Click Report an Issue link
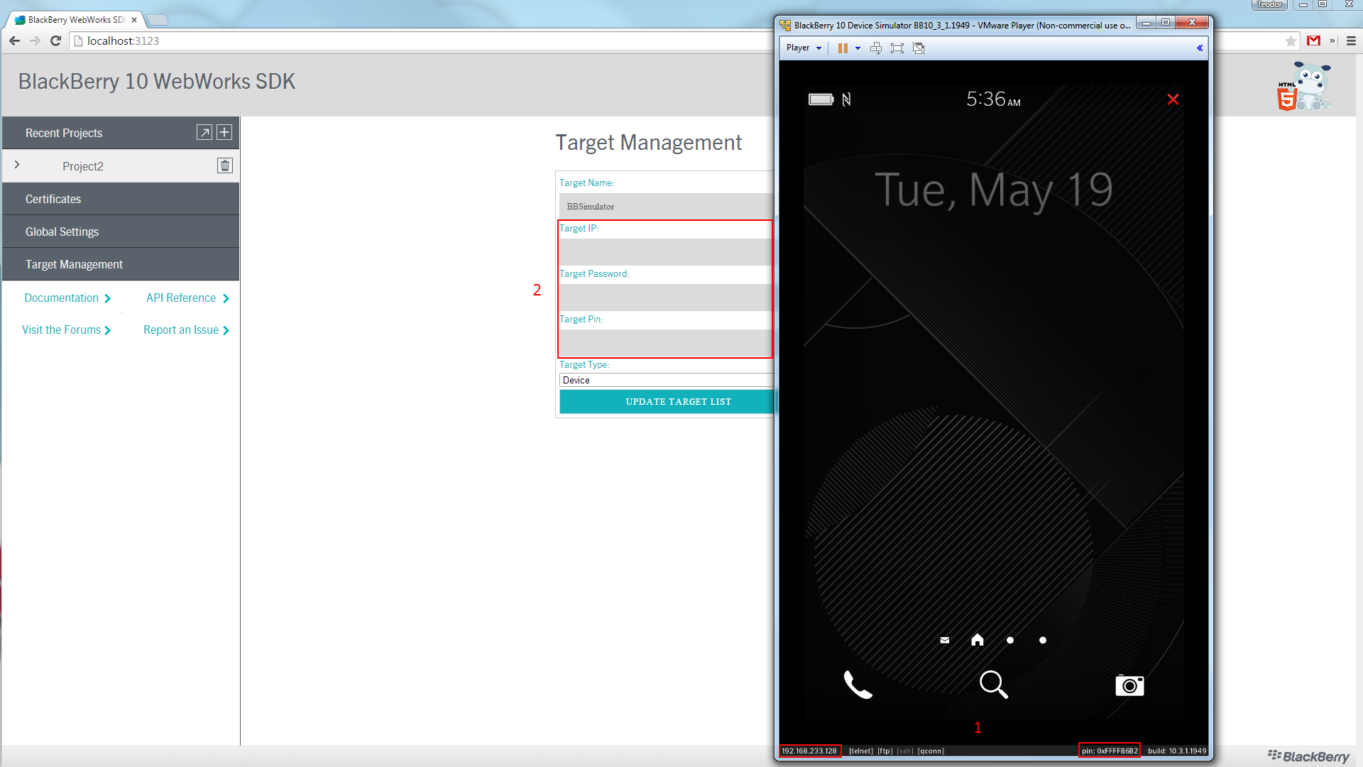 point(186,330)
